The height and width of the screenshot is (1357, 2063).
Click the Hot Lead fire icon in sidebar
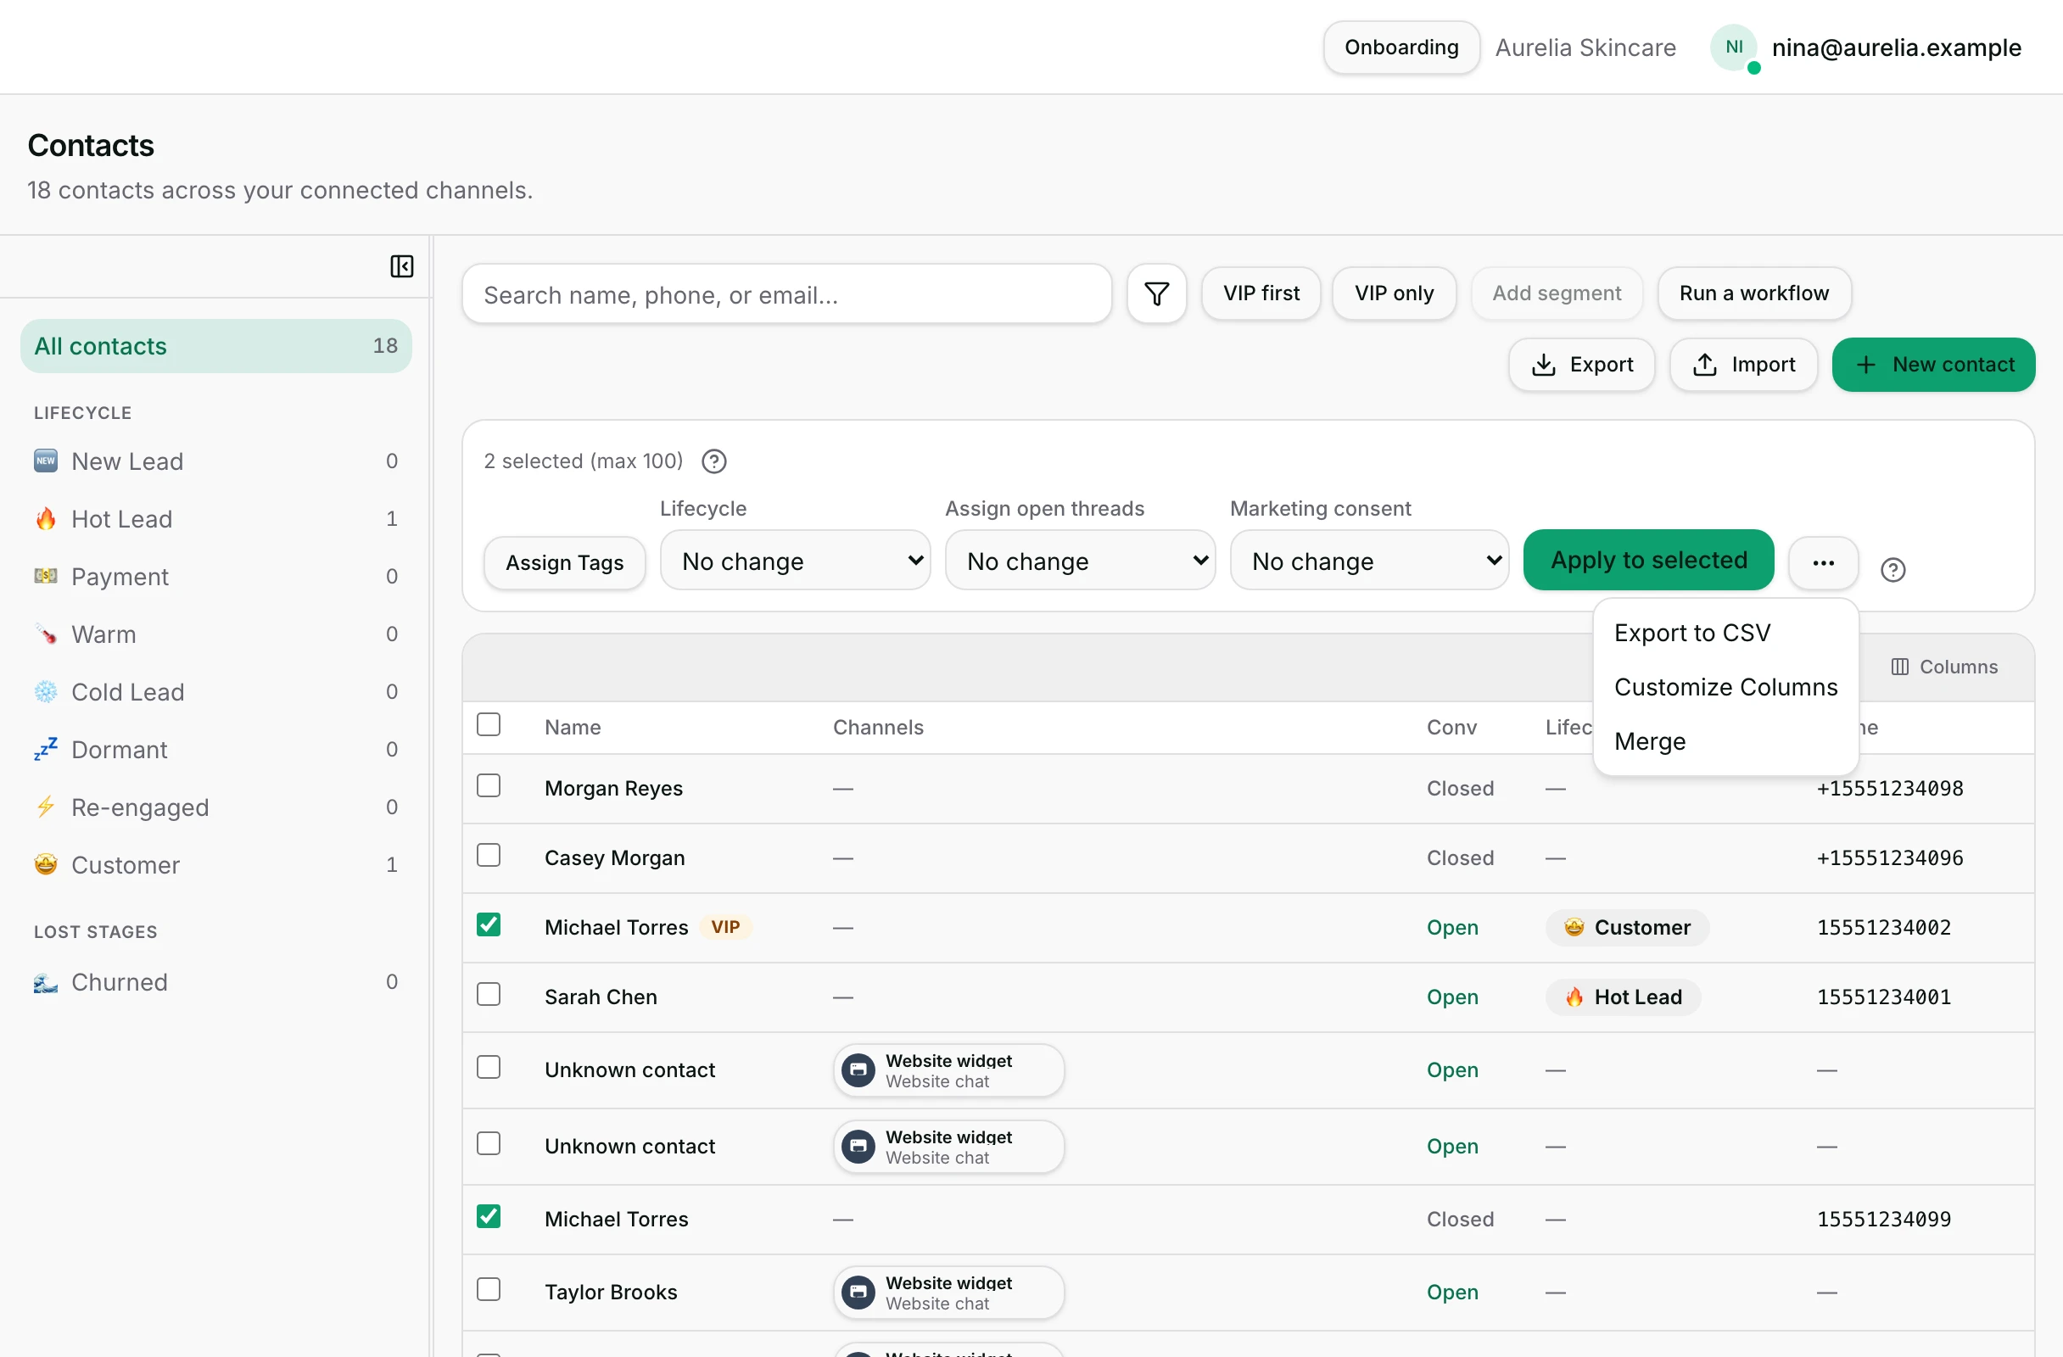tap(46, 518)
